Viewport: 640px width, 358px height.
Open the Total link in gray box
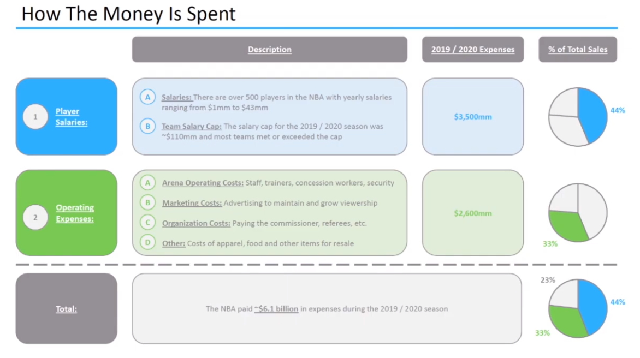(x=66, y=309)
